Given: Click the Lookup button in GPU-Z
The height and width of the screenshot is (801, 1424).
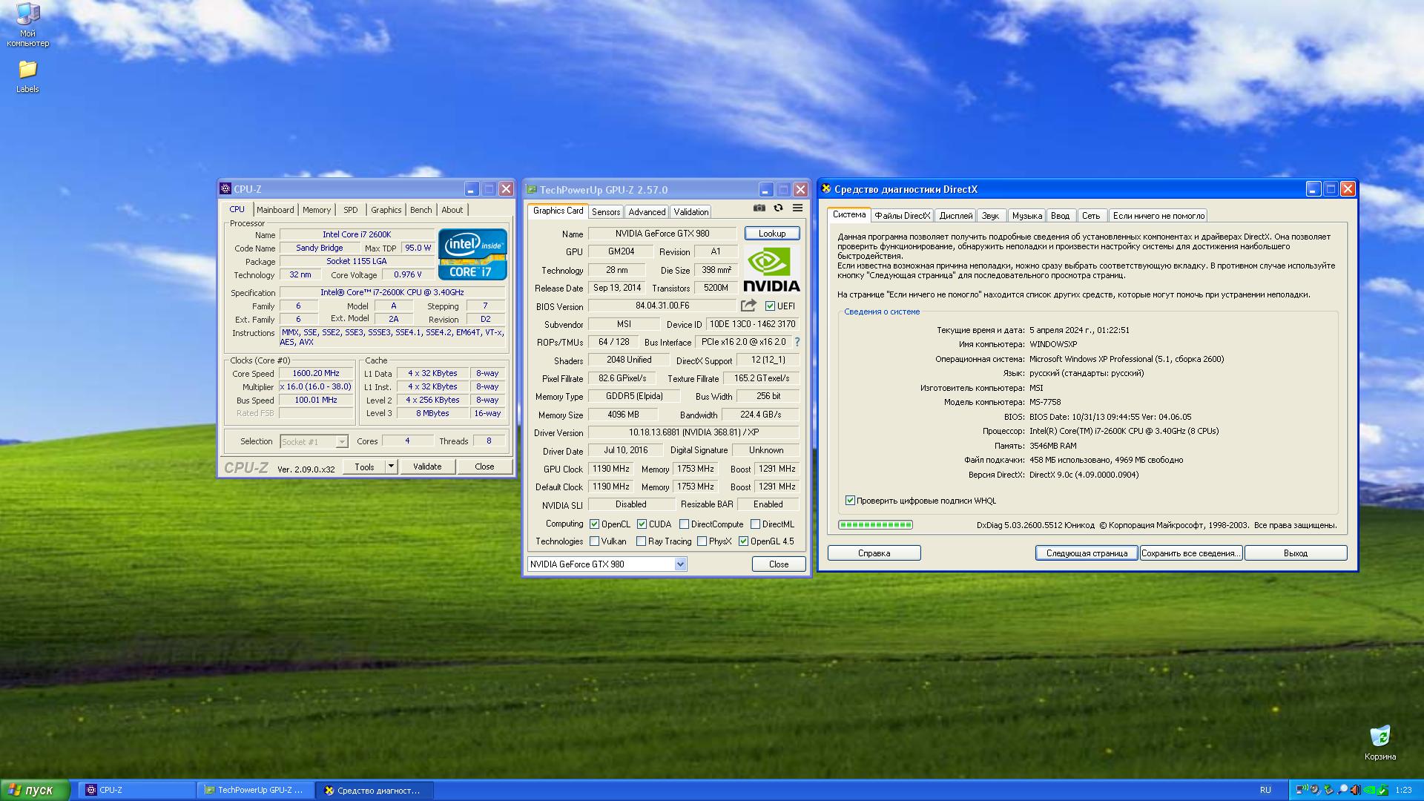Looking at the screenshot, I should (x=771, y=234).
